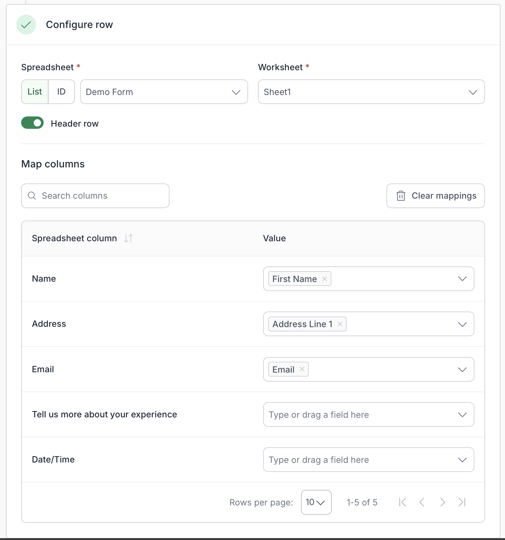
Task: Go to the previous page of rows
Action: coord(422,502)
